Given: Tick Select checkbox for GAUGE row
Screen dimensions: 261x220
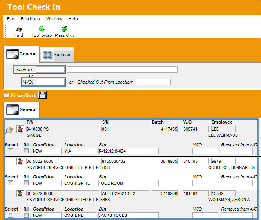Looking at the screenshot, I should tap(10, 151).
